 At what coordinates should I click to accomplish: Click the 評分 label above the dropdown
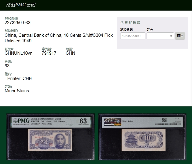click(x=150, y=30)
